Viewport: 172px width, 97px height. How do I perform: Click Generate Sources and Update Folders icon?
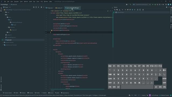[117, 10]
